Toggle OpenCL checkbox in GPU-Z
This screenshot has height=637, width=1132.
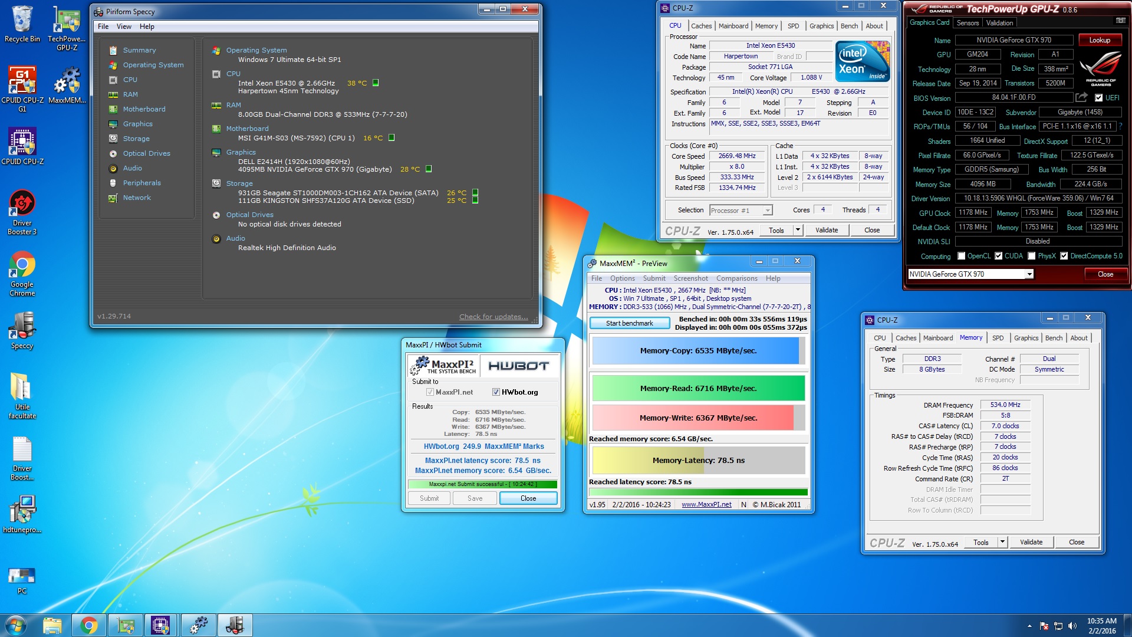[x=962, y=256]
